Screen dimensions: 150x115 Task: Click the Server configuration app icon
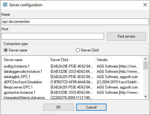point(5,5)
